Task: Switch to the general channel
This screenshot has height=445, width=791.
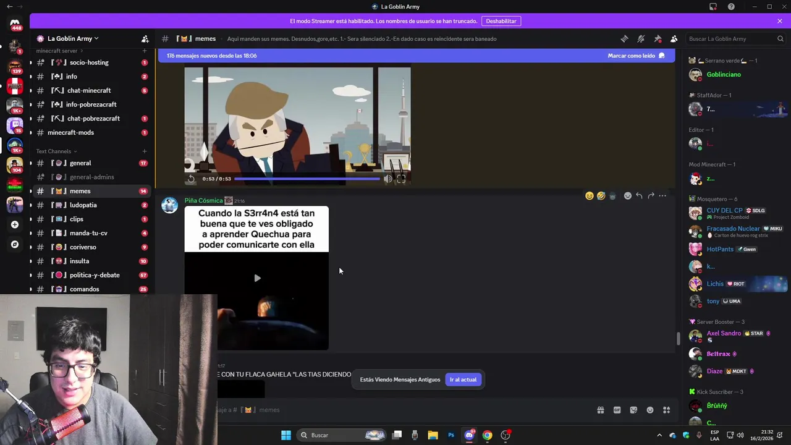Action: [91, 163]
